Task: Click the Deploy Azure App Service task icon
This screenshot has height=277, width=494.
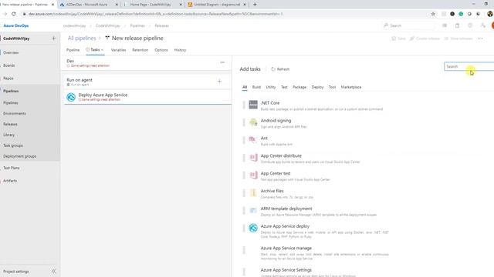Action: coord(71,97)
